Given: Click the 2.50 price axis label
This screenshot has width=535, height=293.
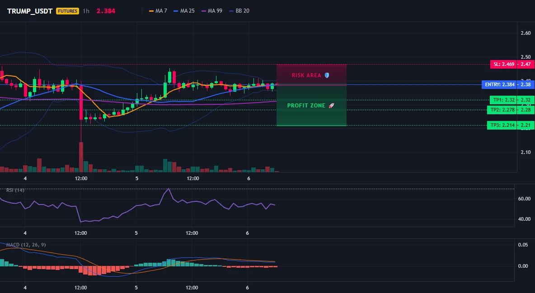Looking at the screenshot, I should (526, 57).
